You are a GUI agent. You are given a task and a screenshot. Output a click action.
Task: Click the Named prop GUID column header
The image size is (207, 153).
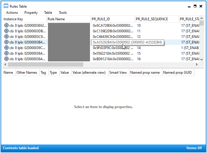click(x=178, y=73)
